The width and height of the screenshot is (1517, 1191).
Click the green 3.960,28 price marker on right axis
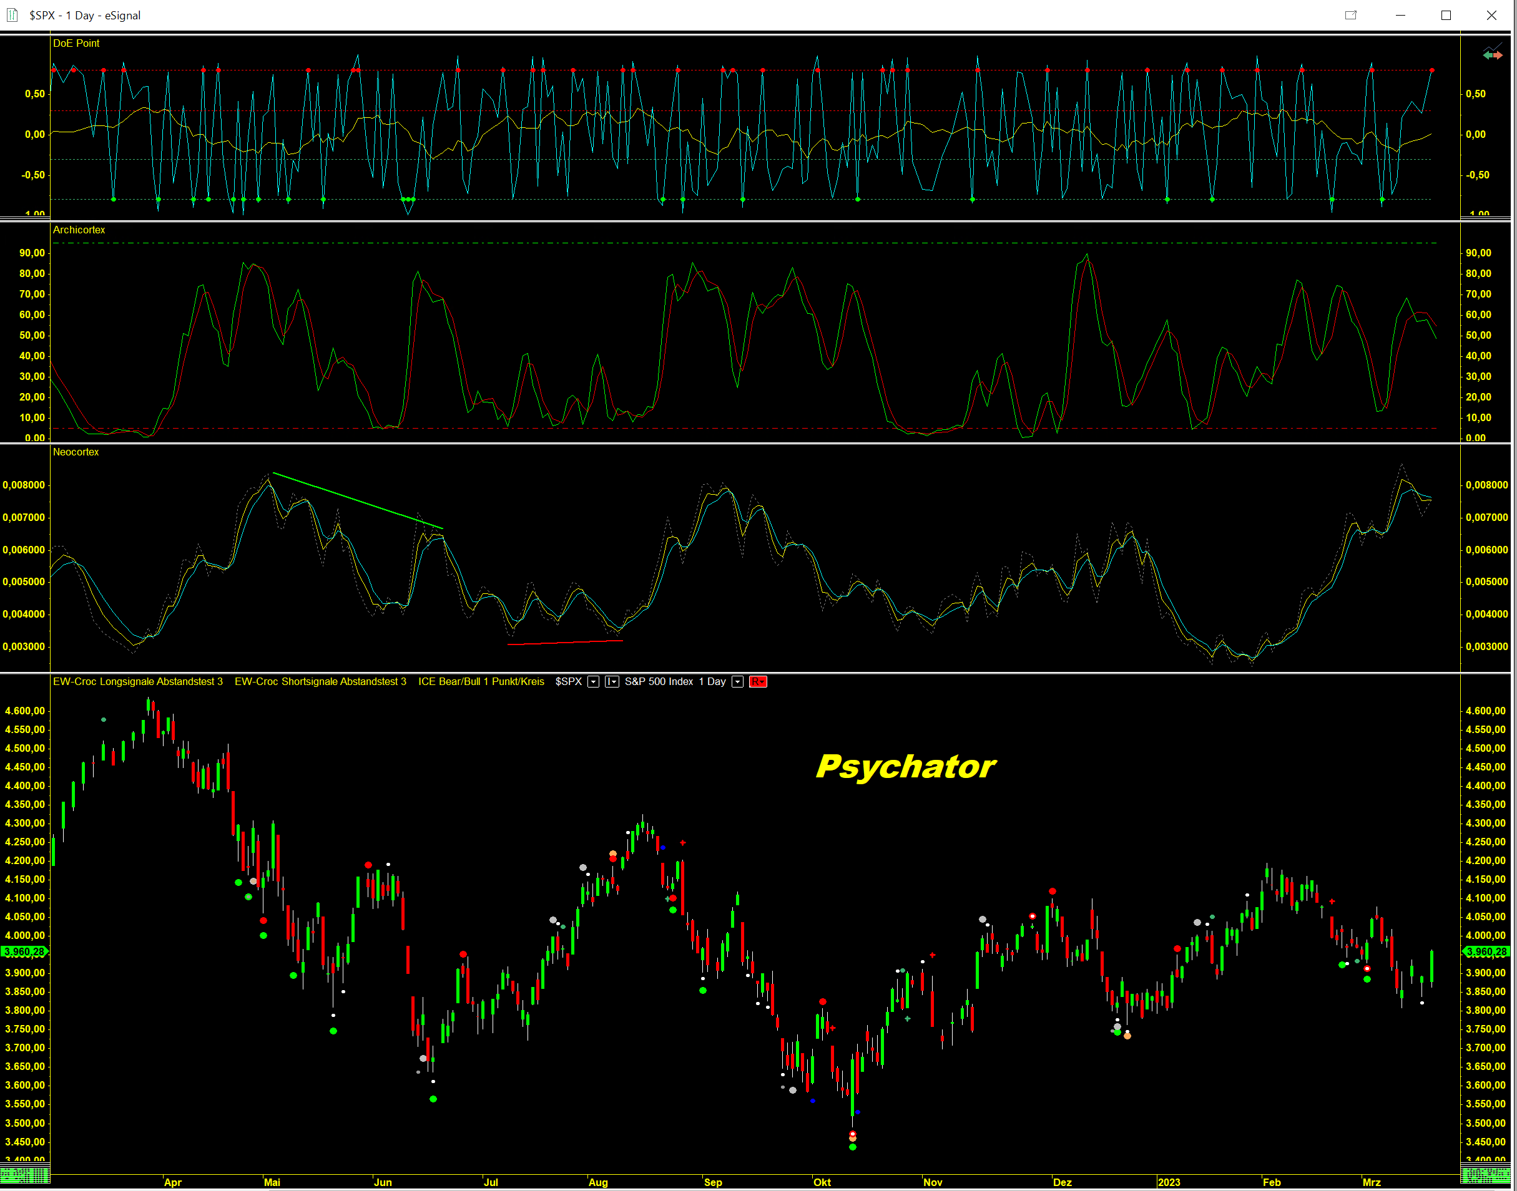(1486, 952)
